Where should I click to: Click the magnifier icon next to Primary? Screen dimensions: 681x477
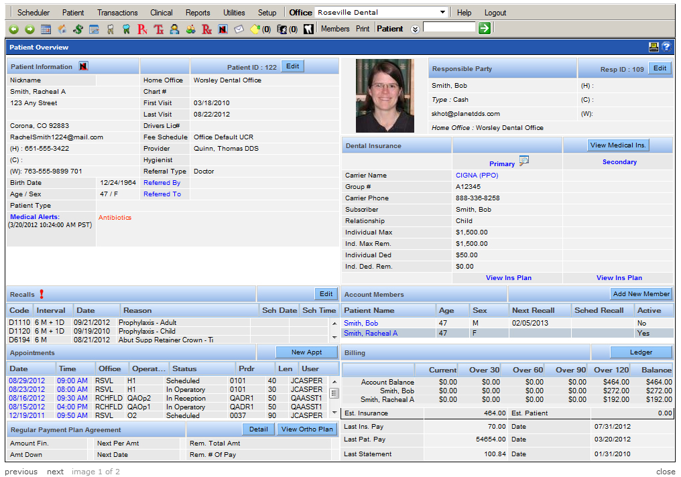click(523, 161)
